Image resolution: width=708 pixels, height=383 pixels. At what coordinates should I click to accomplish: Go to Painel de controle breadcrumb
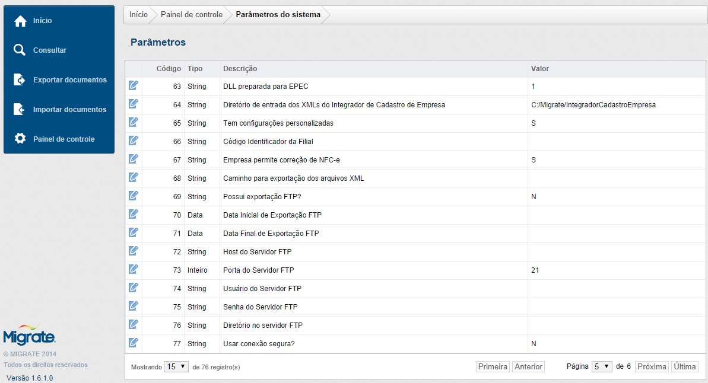pyautogui.click(x=192, y=14)
